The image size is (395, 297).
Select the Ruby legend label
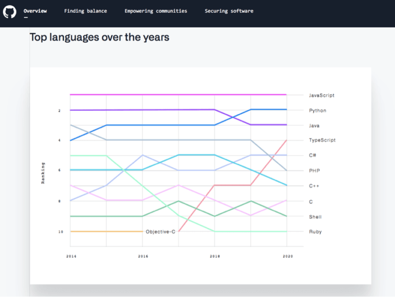click(315, 232)
